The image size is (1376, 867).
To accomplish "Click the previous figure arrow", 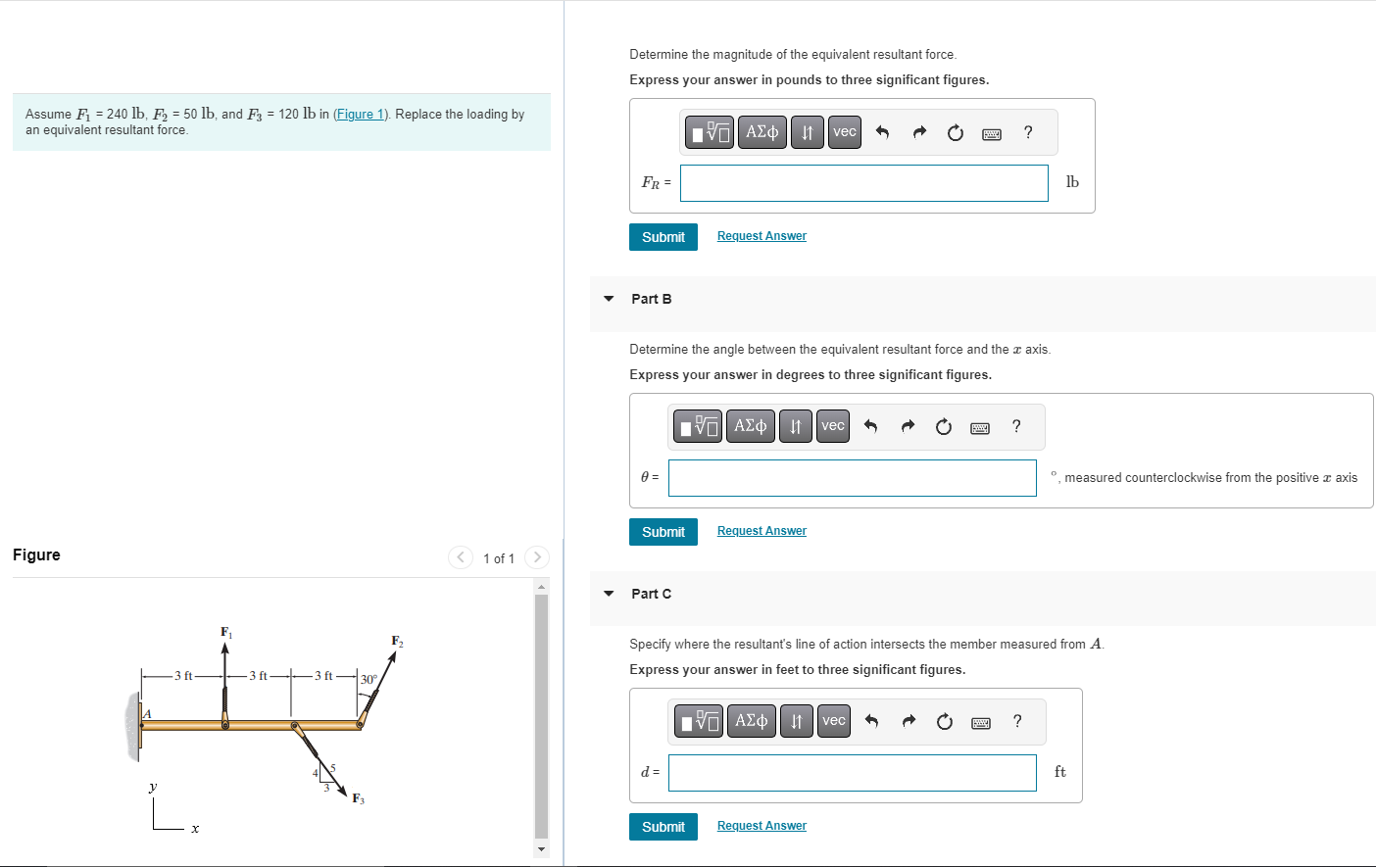I will [x=461, y=557].
